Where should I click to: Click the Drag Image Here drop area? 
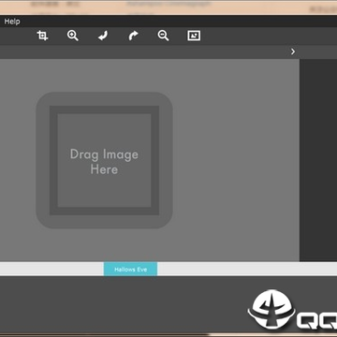click(x=104, y=160)
